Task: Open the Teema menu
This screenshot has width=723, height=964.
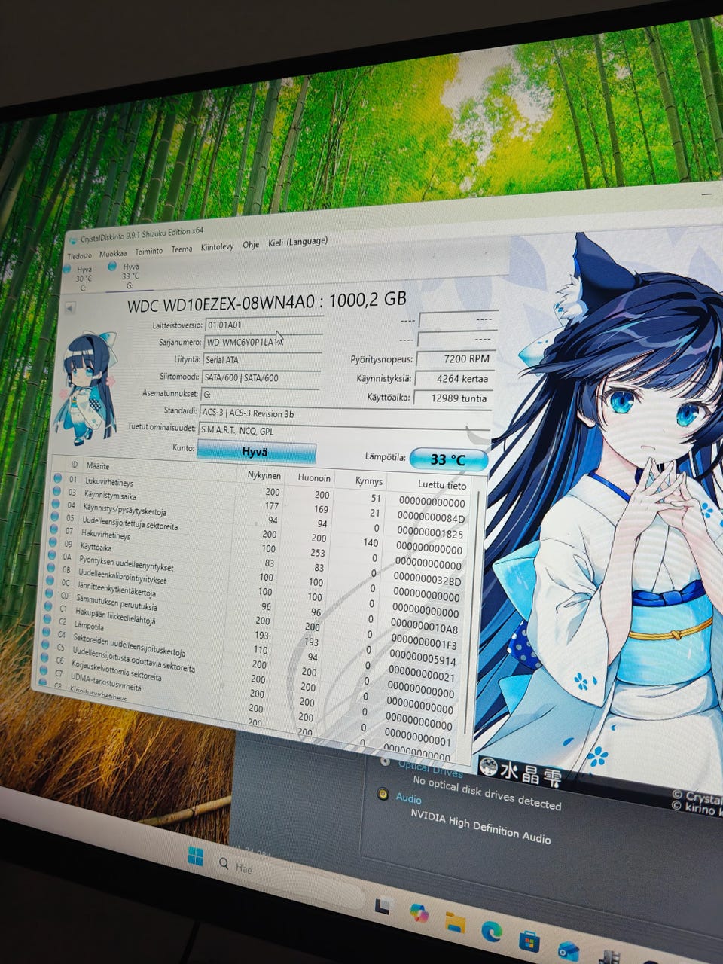Action: (182, 249)
